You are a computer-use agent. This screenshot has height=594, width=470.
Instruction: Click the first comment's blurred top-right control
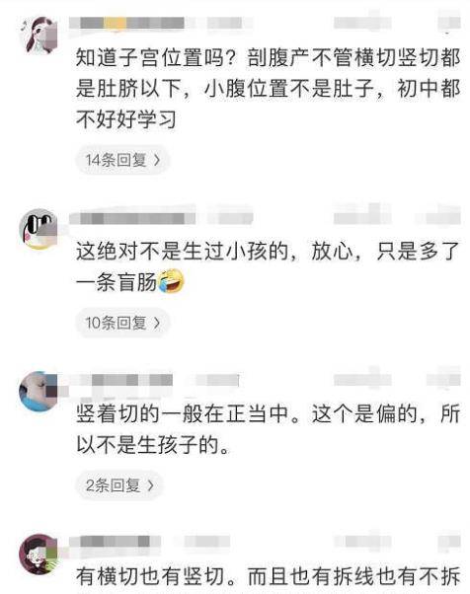449,23
